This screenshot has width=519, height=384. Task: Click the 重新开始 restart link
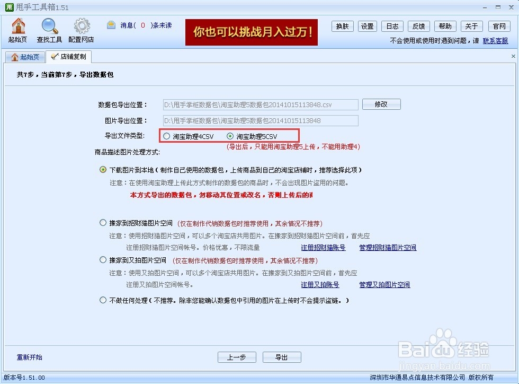click(x=30, y=357)
